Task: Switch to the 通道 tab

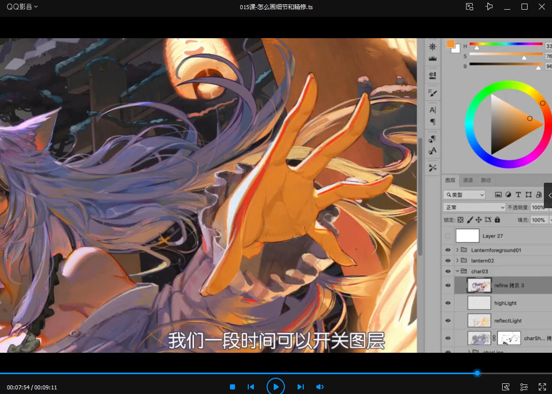Action: [x=468, y=180]
